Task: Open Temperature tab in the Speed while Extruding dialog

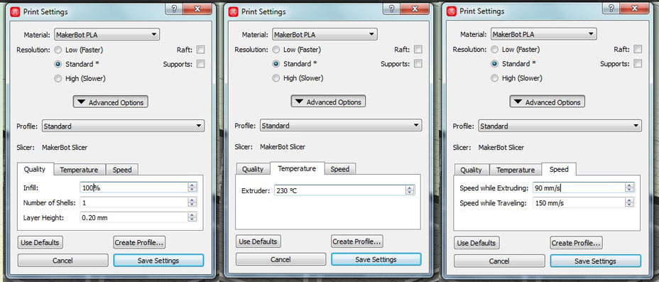Action: click(516, 170)
